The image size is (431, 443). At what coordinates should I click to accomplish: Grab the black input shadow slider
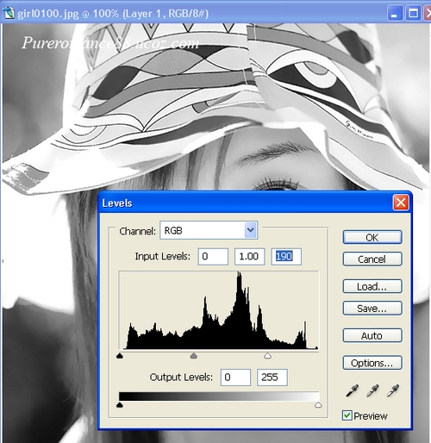(x=120, y=356)
